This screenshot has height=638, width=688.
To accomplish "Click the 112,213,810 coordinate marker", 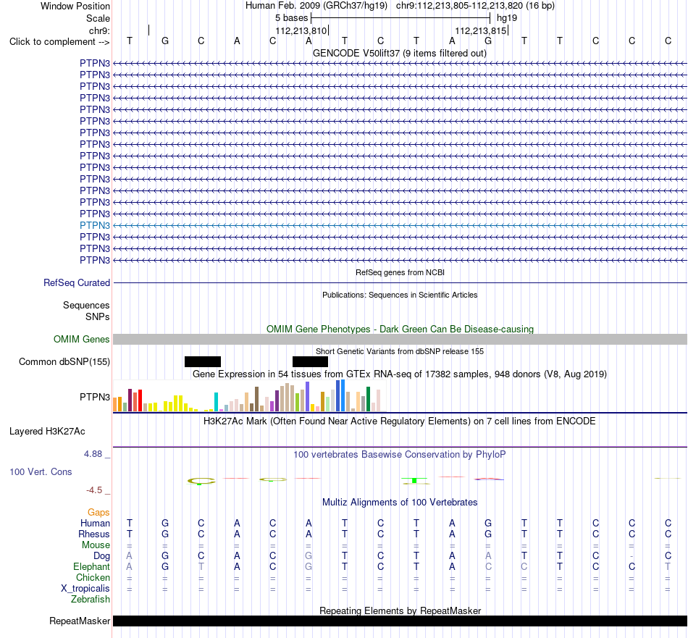I will tap(301, 30).
